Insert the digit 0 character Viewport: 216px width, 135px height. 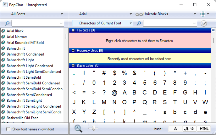click(94, 83)
